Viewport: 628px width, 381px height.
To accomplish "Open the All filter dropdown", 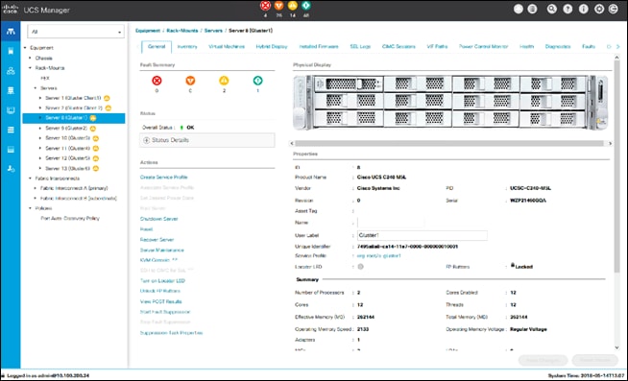I will coord(76,32).
